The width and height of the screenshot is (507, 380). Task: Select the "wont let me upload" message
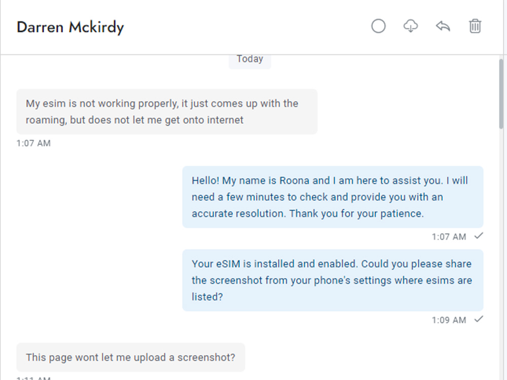click(131, 357)
